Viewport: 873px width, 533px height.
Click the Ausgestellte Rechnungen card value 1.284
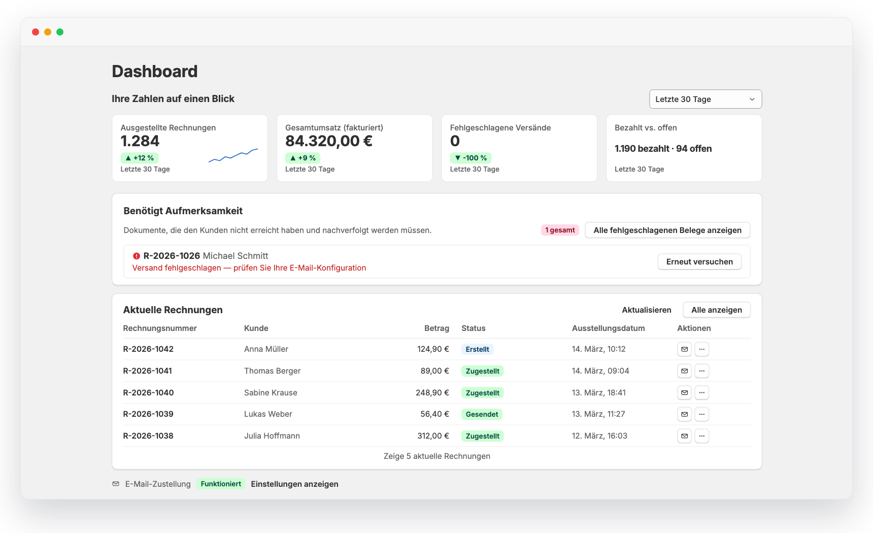pos(140,141)
